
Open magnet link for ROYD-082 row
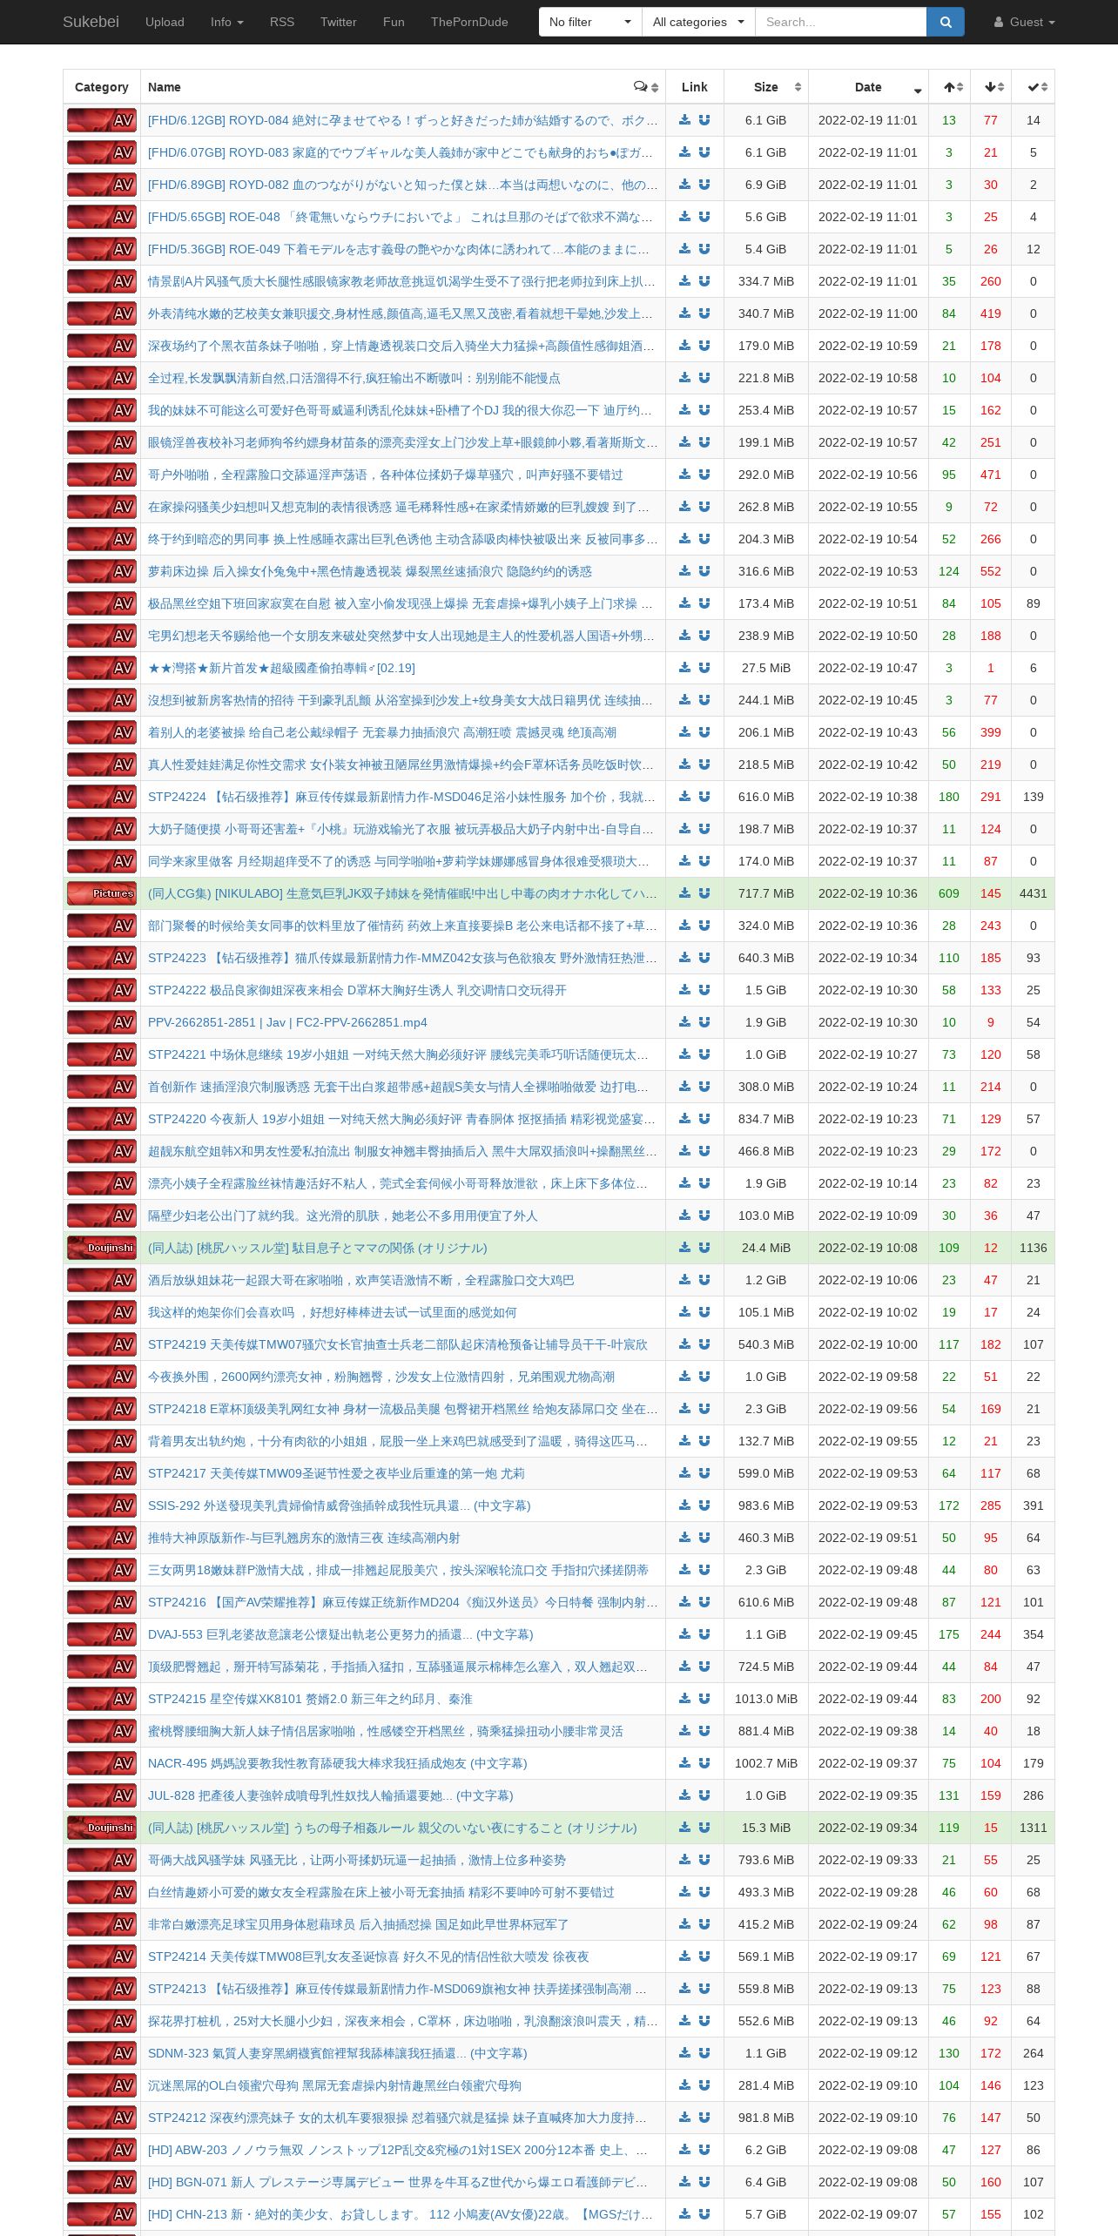(x=704, y=185)
